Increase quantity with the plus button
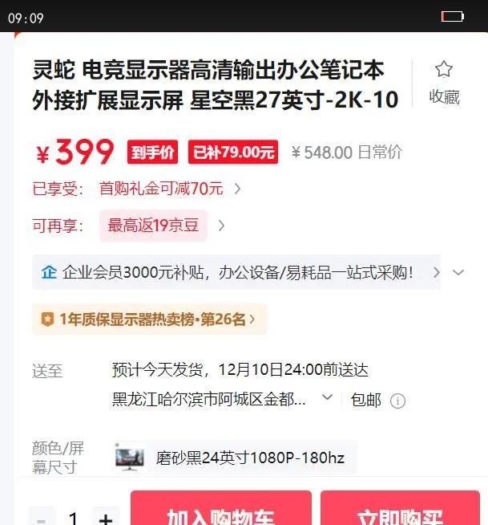 tap(106, 517)
